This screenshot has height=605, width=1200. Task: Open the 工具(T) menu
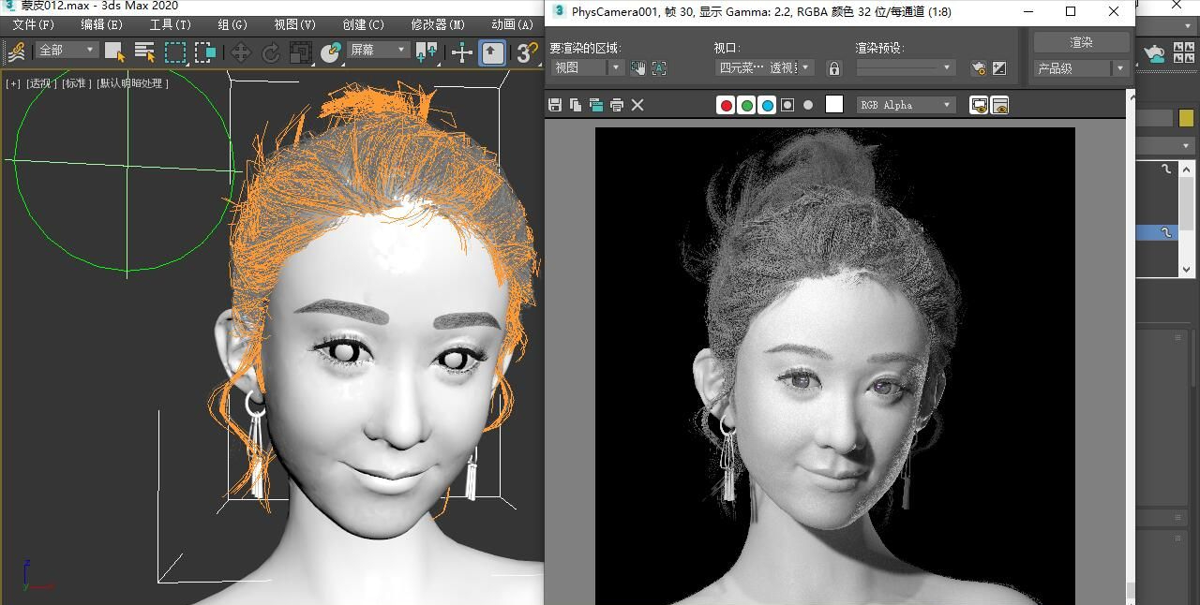click(x=170, y=24)
